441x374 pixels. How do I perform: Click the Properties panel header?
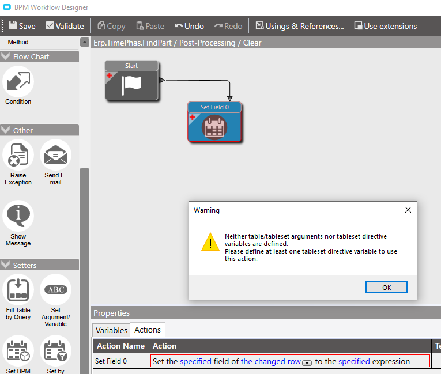(x=266, y=313)
